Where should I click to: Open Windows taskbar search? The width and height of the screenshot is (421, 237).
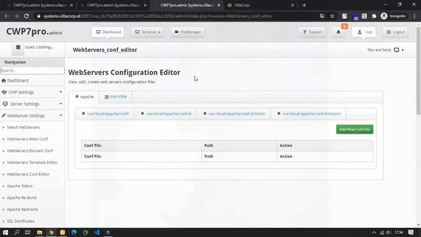click(x=16, y=232)
